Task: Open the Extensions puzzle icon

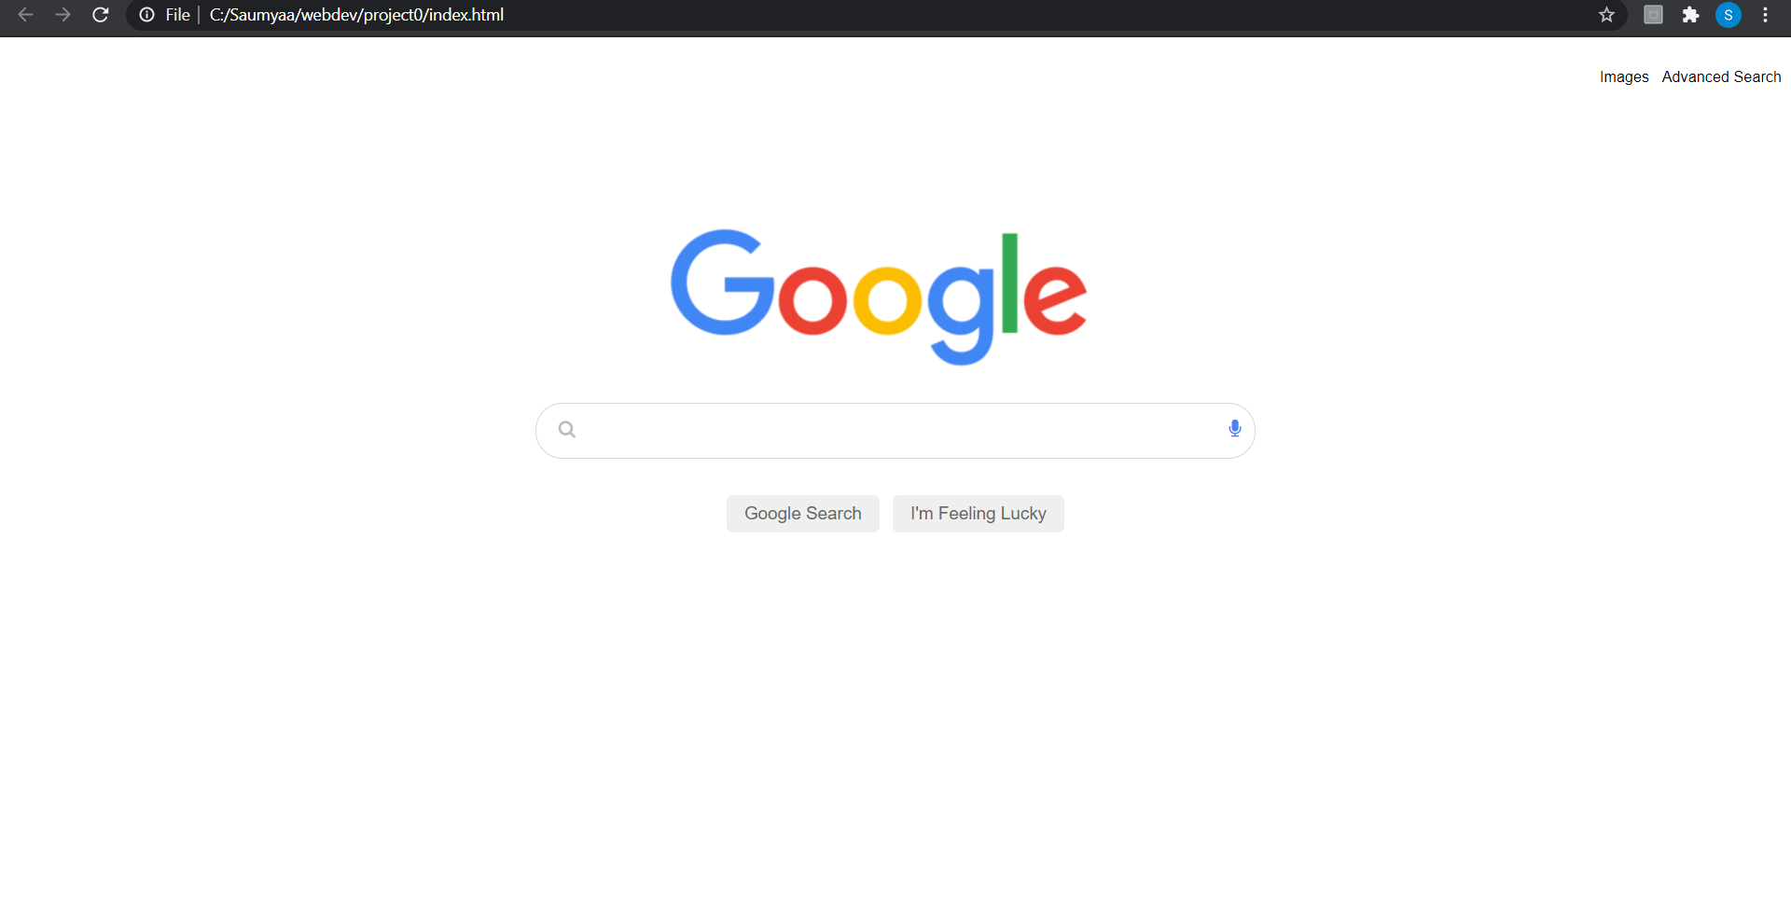Action: [1690, 15]
